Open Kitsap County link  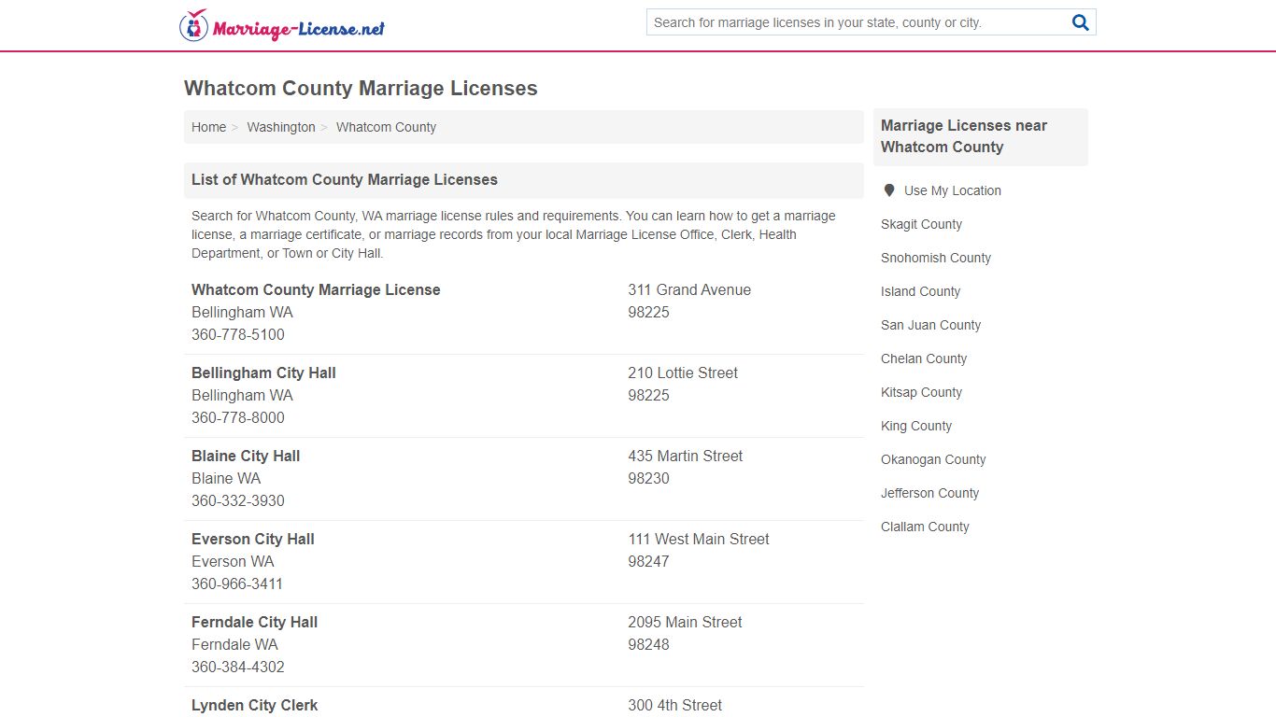pyautogui.click(x=921, y=392)
